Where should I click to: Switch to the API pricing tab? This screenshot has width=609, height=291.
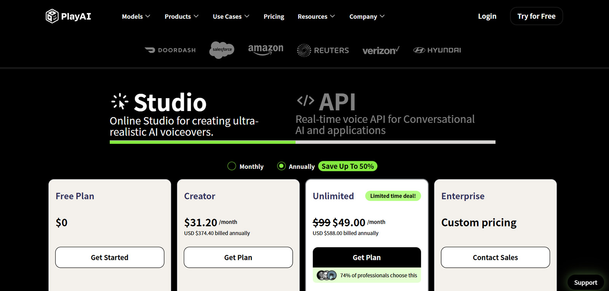pos(385,114)
